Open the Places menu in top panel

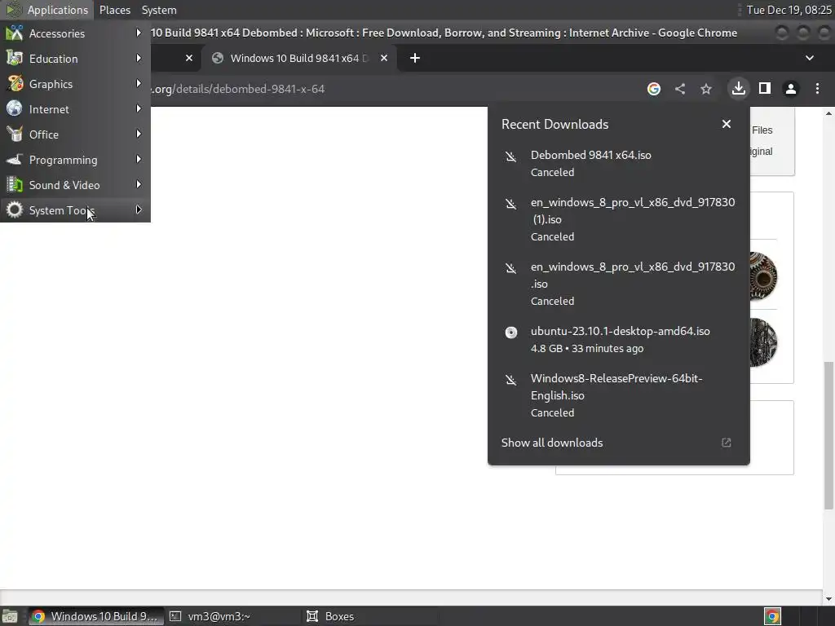(x=115, y=10)
